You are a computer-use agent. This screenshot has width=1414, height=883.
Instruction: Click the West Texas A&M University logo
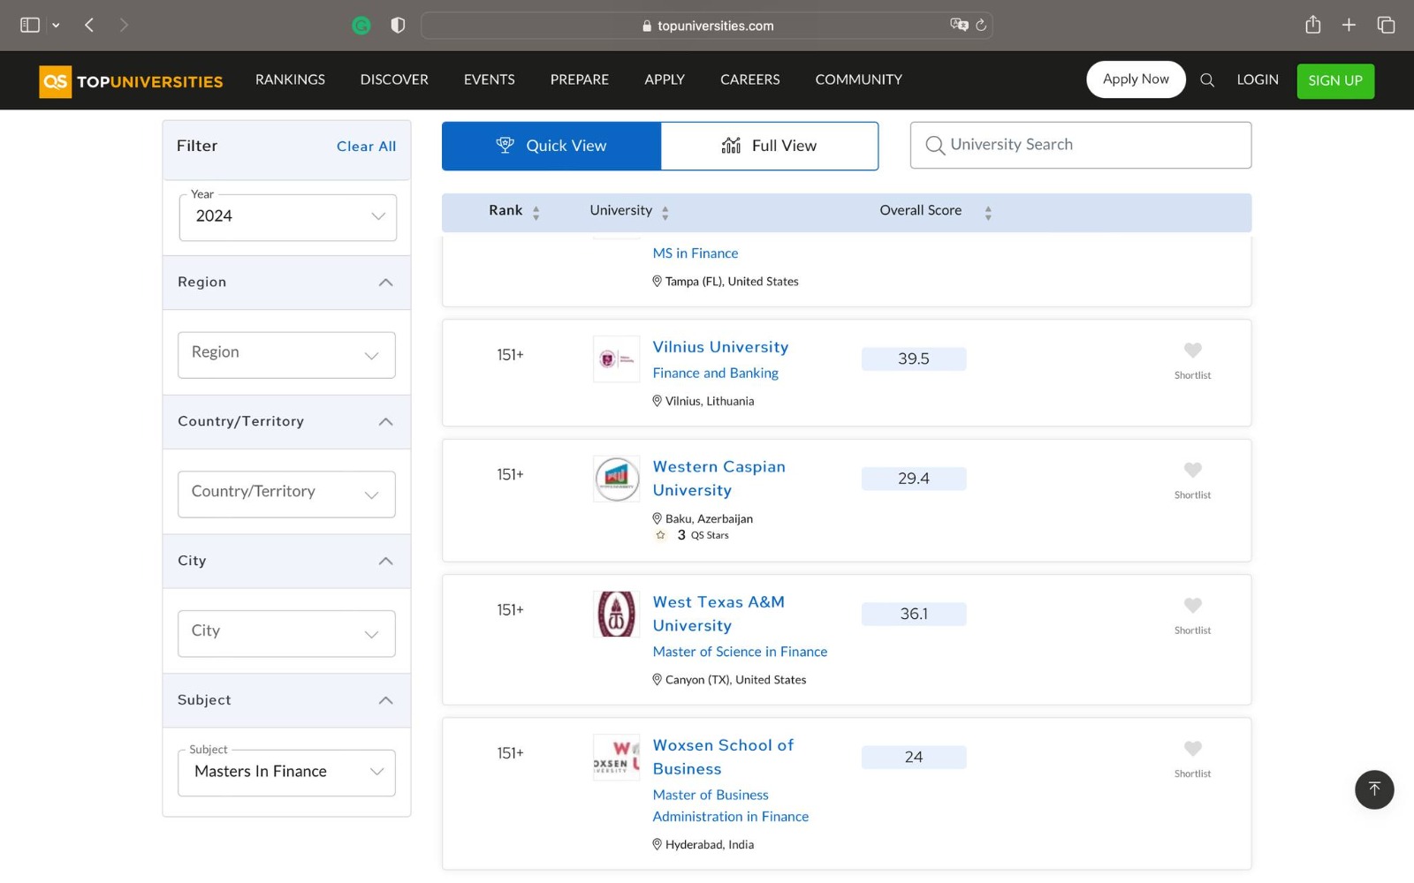616,614
